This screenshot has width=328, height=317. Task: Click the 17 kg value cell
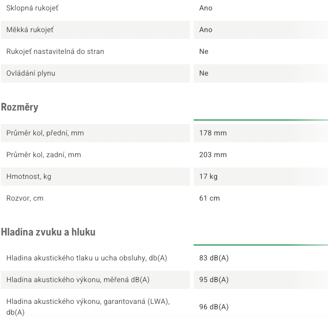click(x=261, y=177)
